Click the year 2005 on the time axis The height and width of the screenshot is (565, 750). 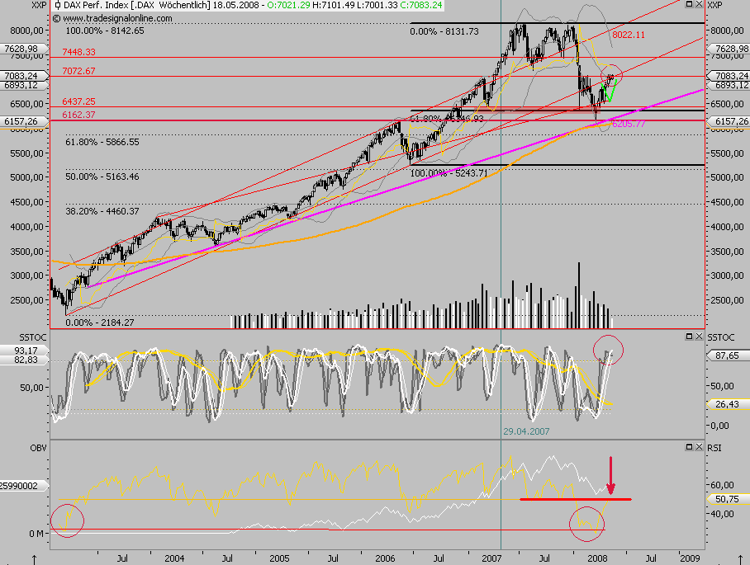pos(279,558)
